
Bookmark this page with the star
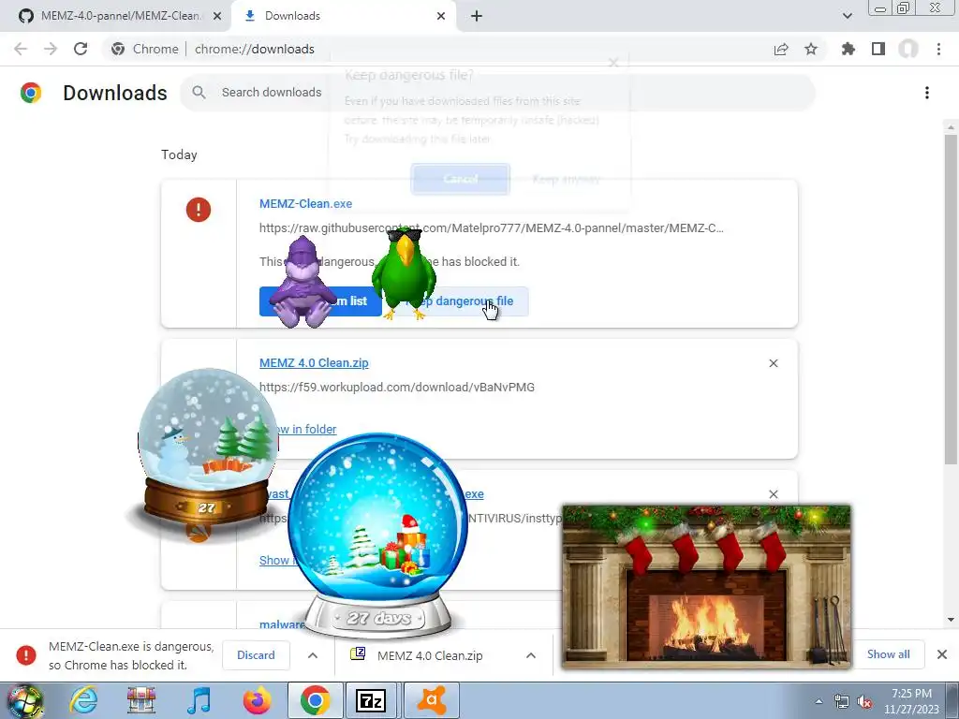click(811, 49)
